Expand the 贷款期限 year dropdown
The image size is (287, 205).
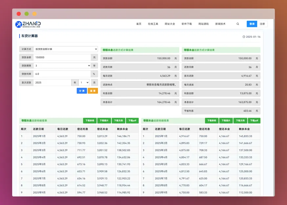(62, 66)
